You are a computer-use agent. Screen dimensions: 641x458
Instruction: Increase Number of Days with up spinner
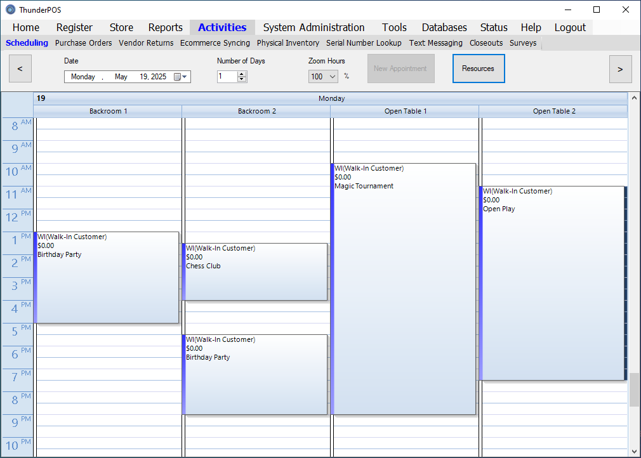pos(242,74)
